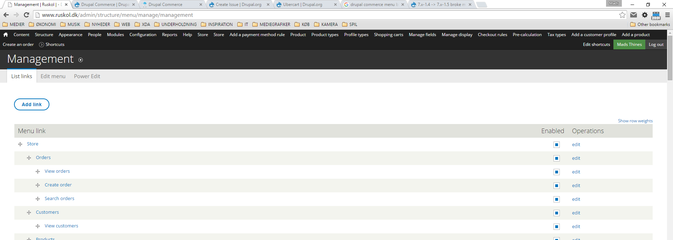
Task: Reload the page with the refresh icon
Action: tap(26, 15)
